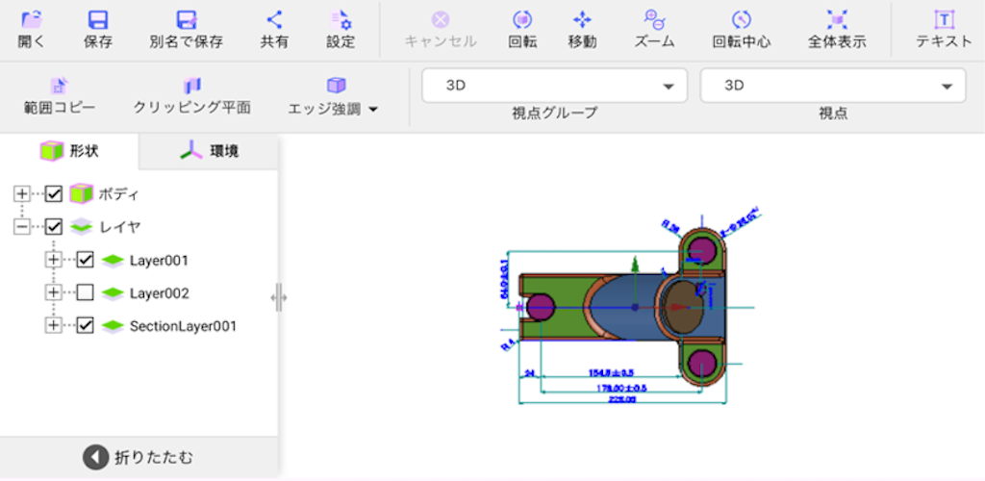Click the SectionLayer001 layer icon
The width and height of the screenshot is (985, 481).
[x=113, y=326]
